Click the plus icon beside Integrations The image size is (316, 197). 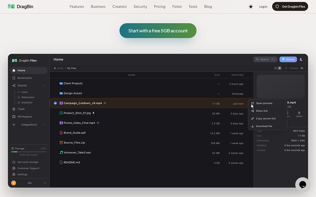click(x=14, y=125)
